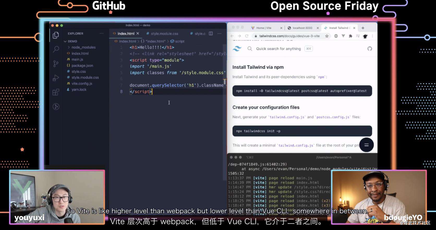Reload the Tailwind docs page in Chrome
Viewport: 436px width, 230px height.
246,36
